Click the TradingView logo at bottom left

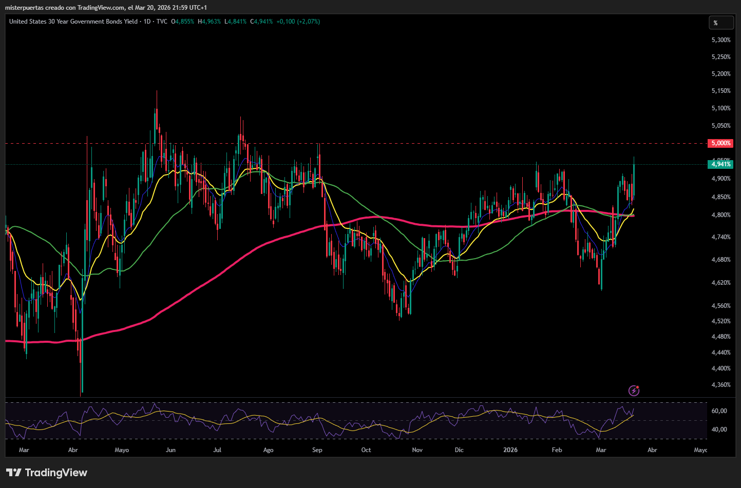(x=47, y=473)
